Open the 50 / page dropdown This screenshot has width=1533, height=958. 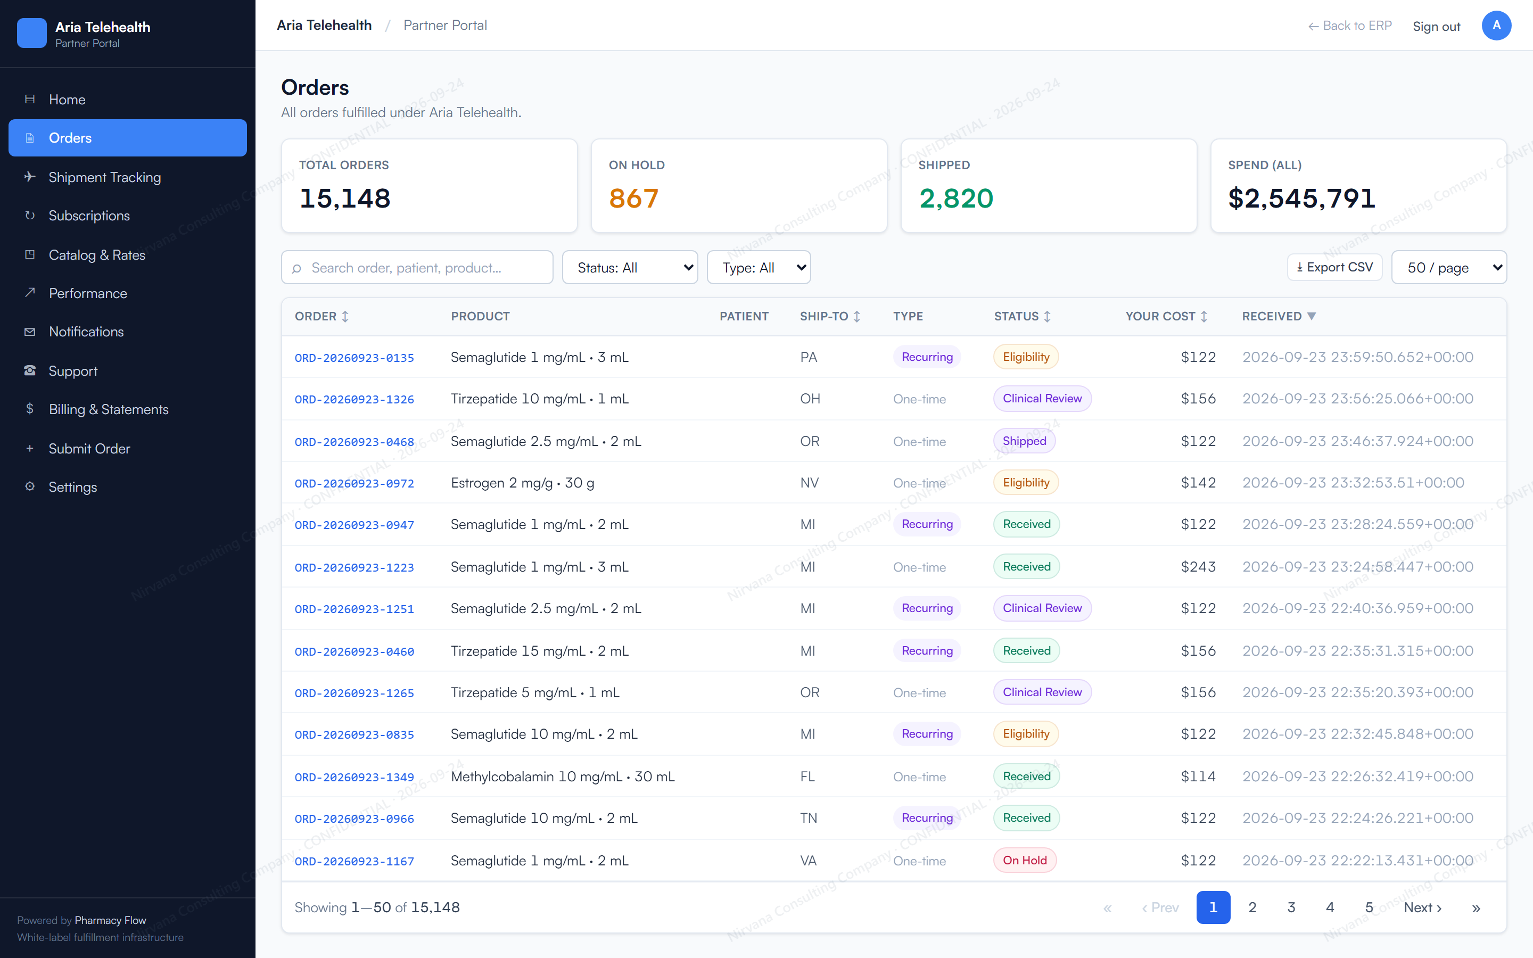[1449, 267]
